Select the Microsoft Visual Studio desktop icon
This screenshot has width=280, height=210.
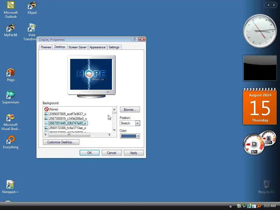(x=11, y=122)
